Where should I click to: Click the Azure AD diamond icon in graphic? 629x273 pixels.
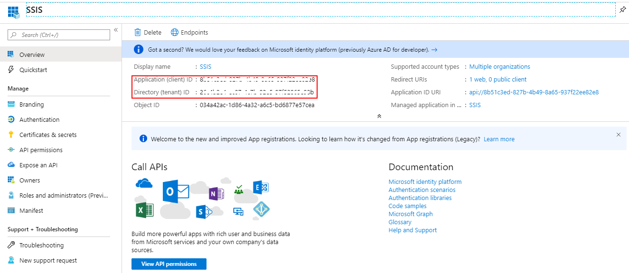tap(262, 210)
